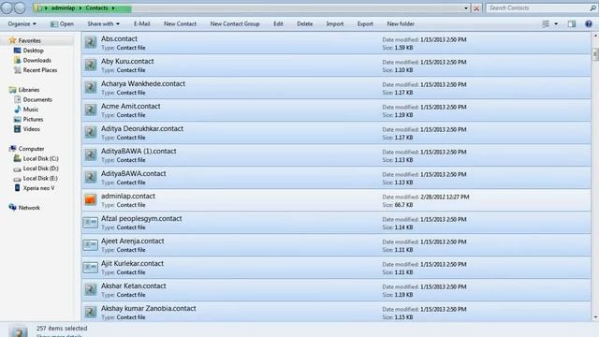Screen dimensions: 599x337
Task: Click the scrollbar up arrow
Action: [x=595, y=36]
